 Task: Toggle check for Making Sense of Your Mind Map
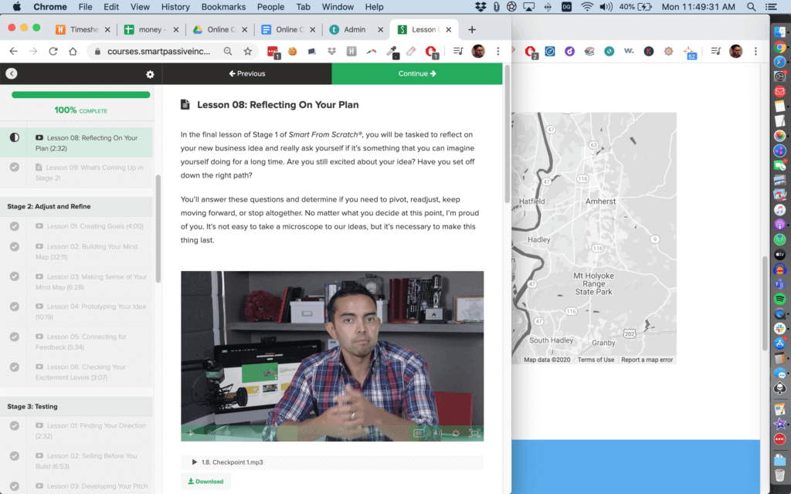(15, 276)
